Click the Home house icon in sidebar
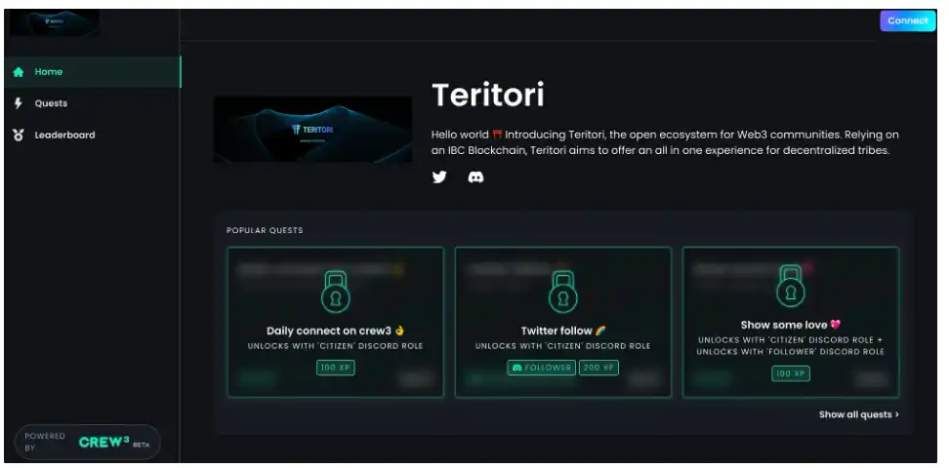The width and height of the screenshot is (949, 468). [19, 72]
